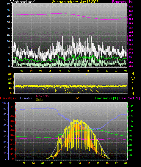Click the '22' hour label under bottom graph
Image resolution: width=141 pixels, height=167 pixels.
pyautogui.click(x=116, y=163)
